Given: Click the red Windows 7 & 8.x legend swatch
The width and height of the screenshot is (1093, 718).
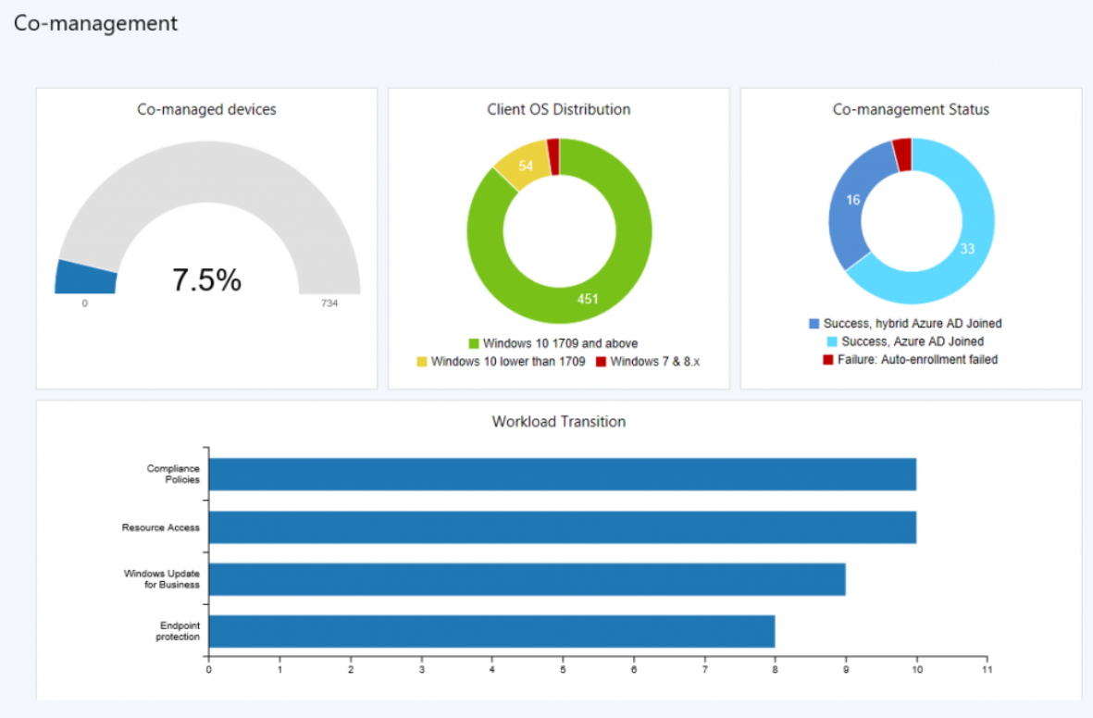Looking at the screenshot, I should 601,362.
